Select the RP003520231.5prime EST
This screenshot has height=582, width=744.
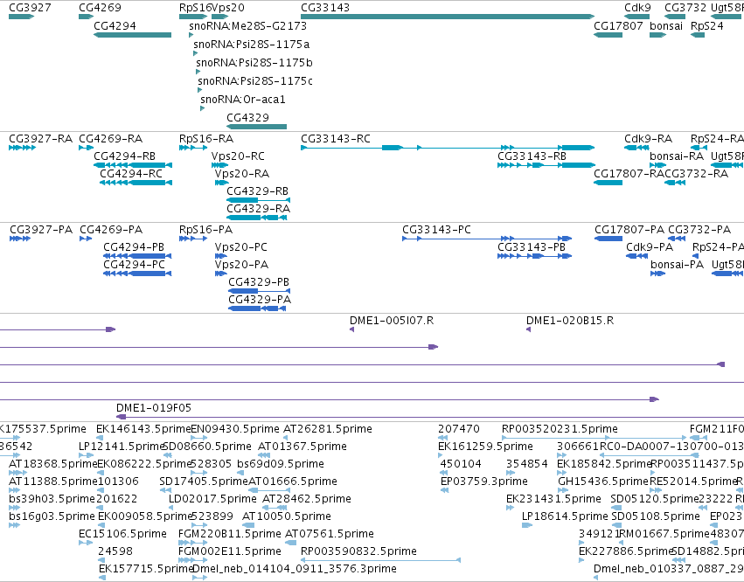click(x=594, y=438)
